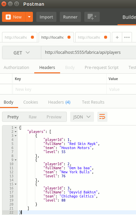This screenshot has height=215, width=136.
Task: Open the tab options ellipsis menu
Action: pyautogui.click(x=127, y=37)
